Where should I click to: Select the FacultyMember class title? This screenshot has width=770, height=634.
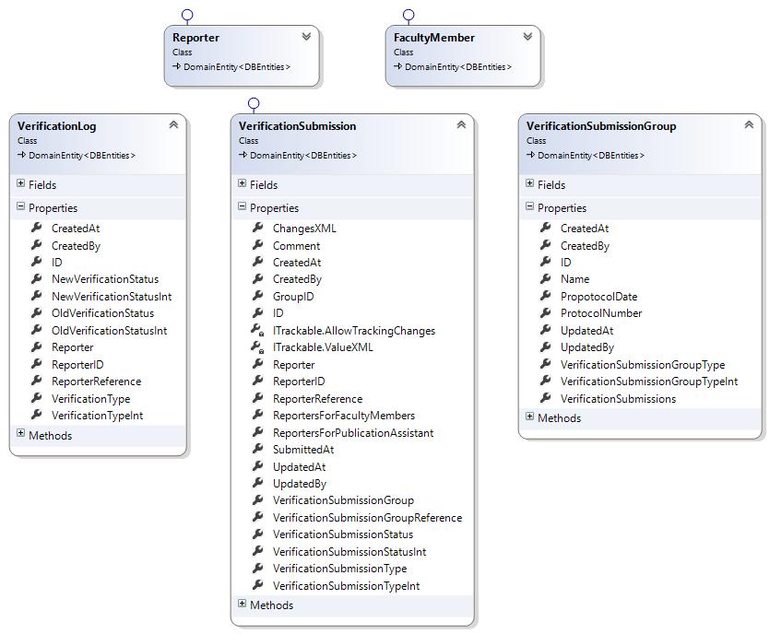coord(434,38)
